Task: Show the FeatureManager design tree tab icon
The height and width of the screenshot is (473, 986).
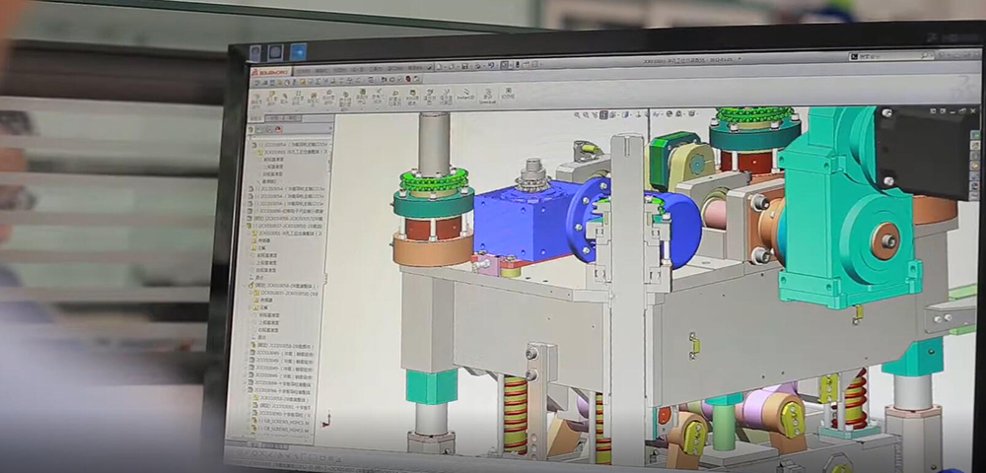Action: (x=250, y=129)
